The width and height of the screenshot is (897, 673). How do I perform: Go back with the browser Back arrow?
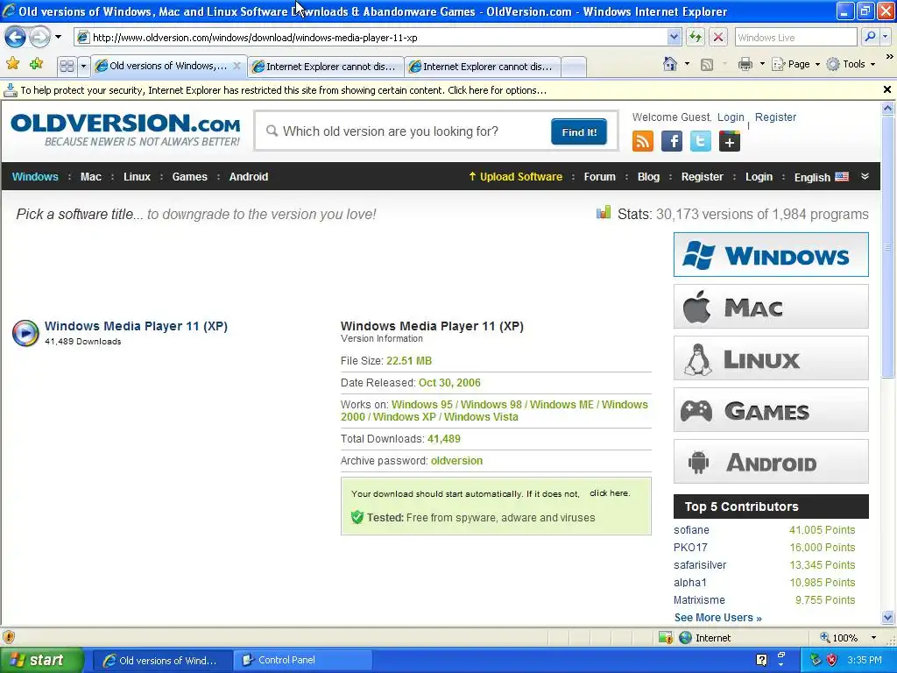tap(15, 38)
